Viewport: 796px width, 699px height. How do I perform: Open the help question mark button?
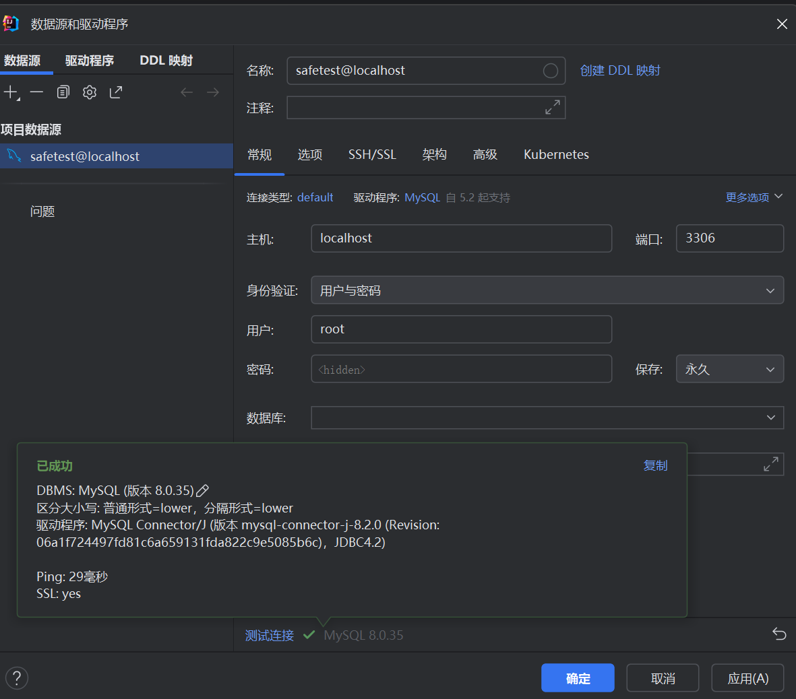(17, 677)
